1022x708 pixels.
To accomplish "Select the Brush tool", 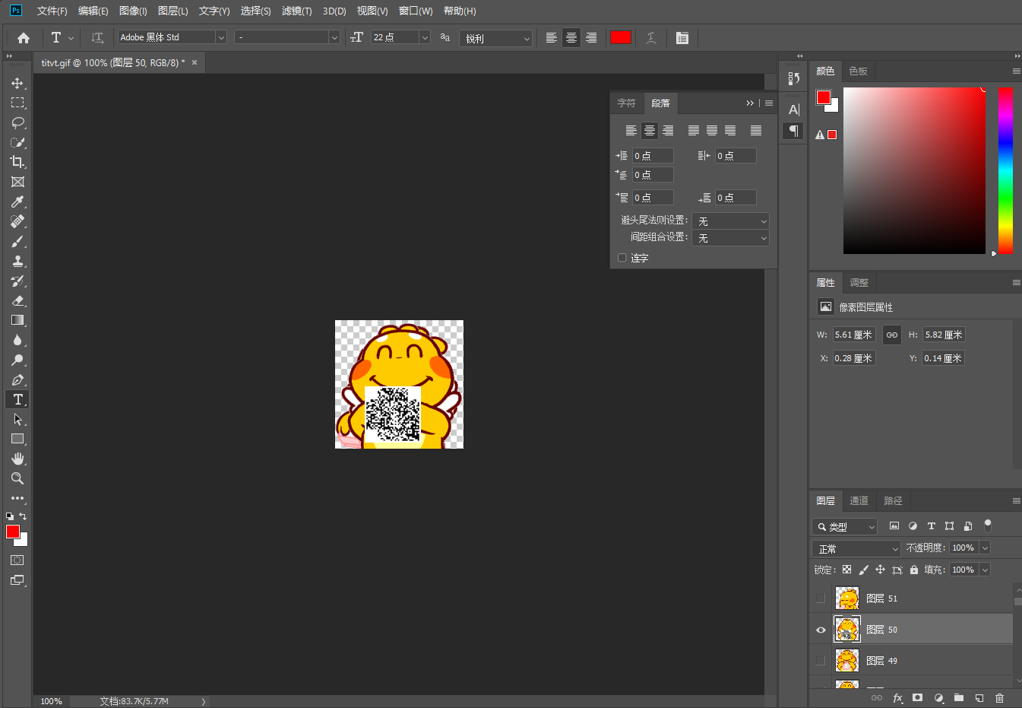I will coord(17,241).
